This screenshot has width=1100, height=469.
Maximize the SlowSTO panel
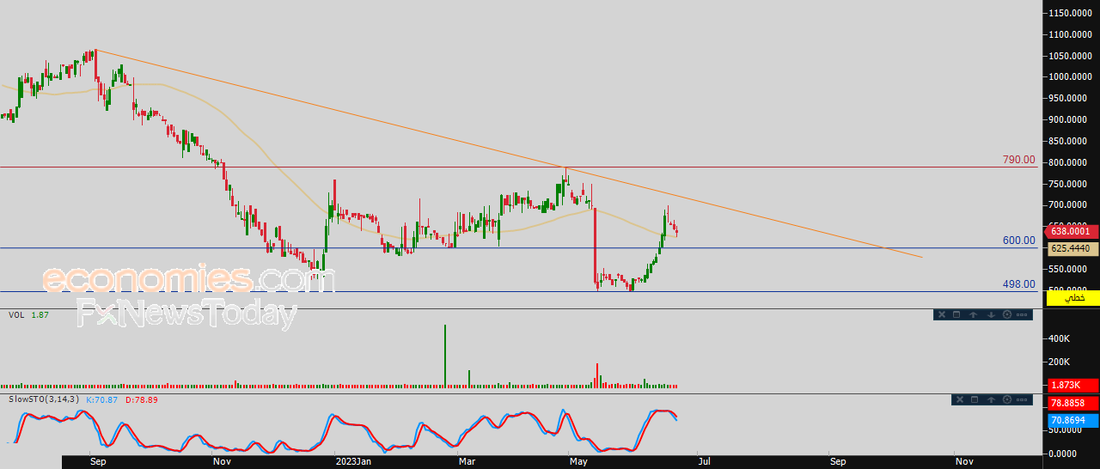975,399
